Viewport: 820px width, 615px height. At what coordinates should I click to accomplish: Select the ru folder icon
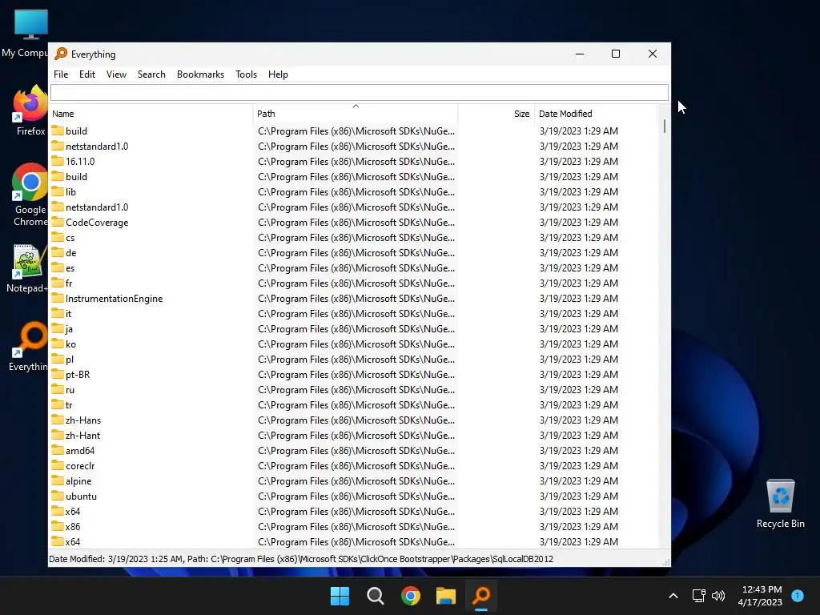coord(58,389)
